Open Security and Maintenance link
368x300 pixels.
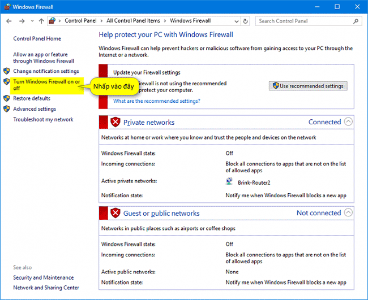click(x=44, y=278)
